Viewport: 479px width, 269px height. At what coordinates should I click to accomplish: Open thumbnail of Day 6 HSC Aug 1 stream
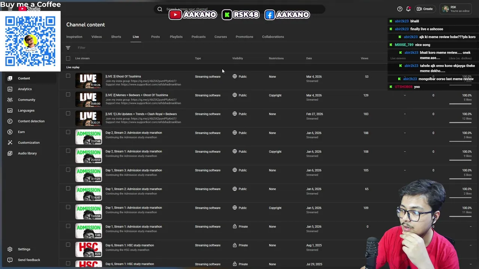pyautogui.click(x=88, y=250)
